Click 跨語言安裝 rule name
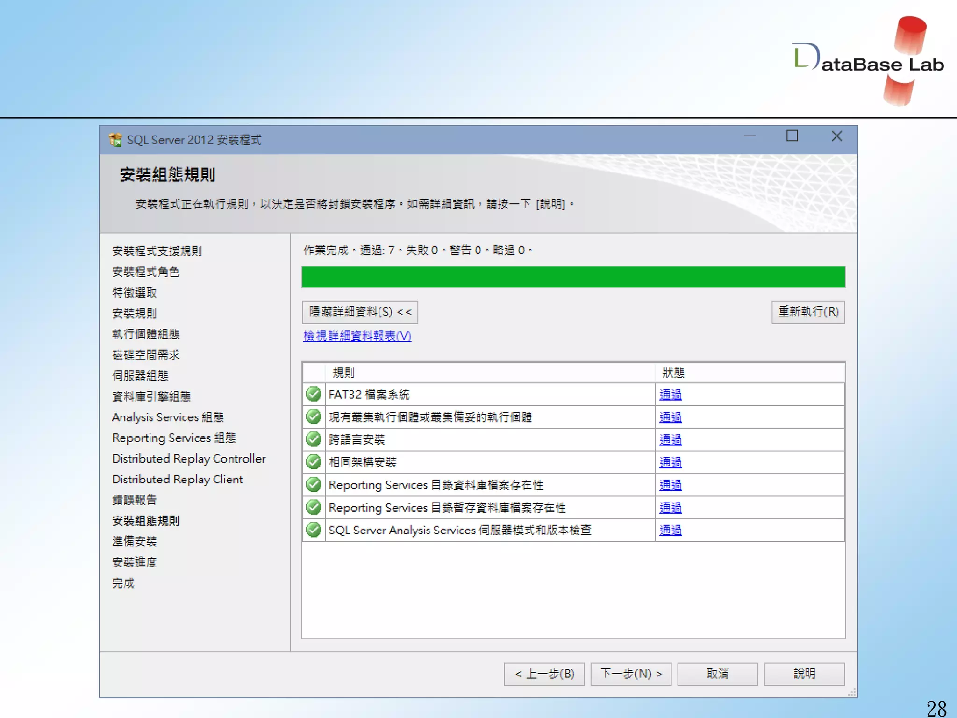This screenshot has width=957, height=718. point(357,439)
